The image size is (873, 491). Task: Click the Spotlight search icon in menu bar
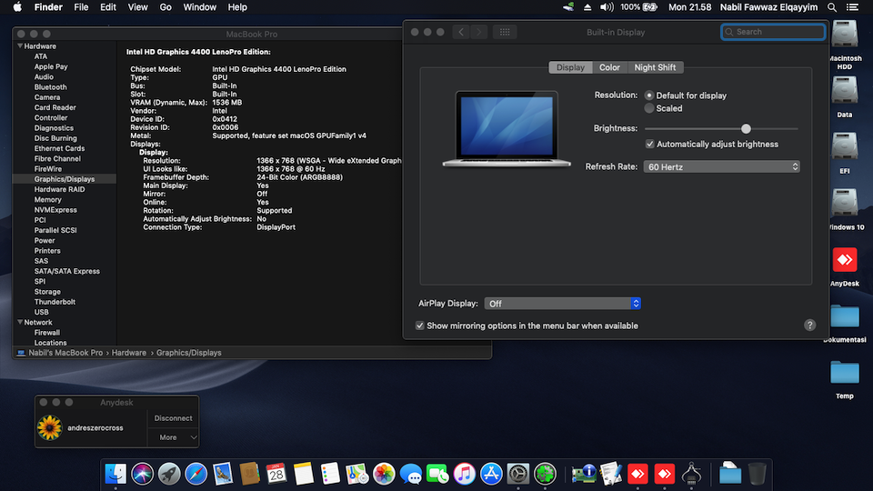[832, 7]
